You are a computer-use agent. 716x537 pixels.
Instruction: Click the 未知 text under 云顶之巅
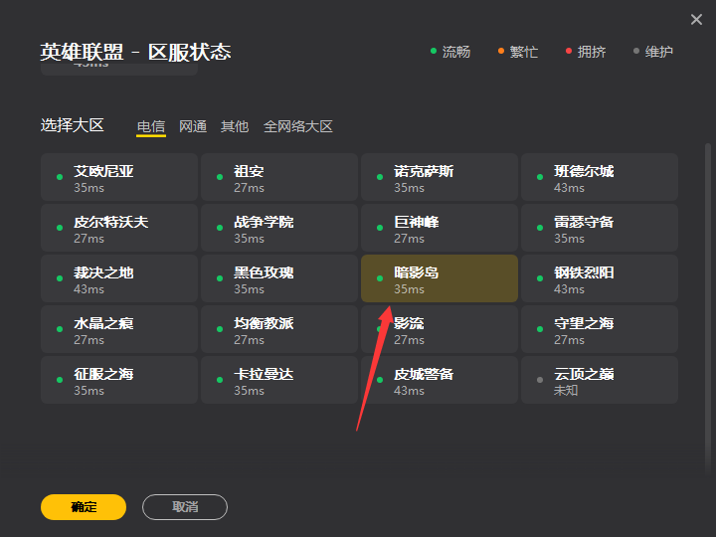pos(566,391)
